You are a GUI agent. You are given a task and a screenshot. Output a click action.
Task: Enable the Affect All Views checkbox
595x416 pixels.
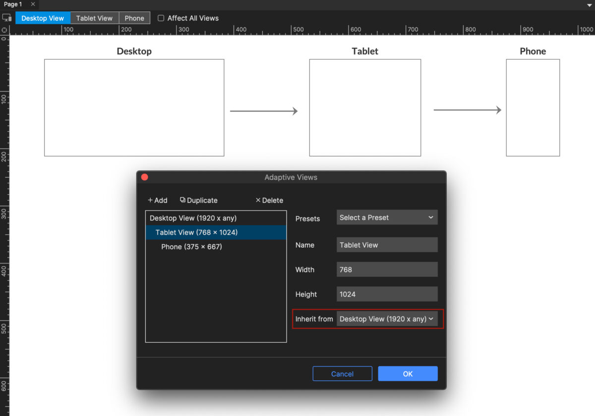click(x=161, y=18)
